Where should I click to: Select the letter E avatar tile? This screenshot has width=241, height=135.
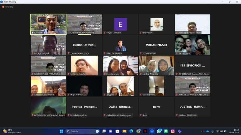pos(120,24)
